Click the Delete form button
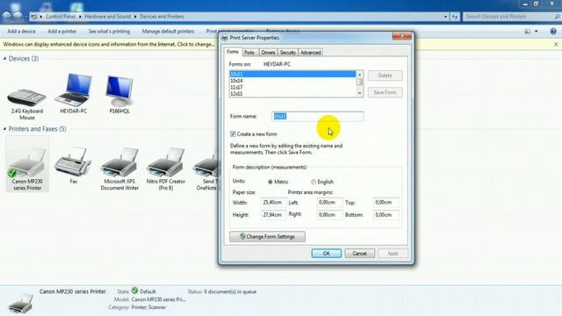The image size is (562, 316). point(385,75)
